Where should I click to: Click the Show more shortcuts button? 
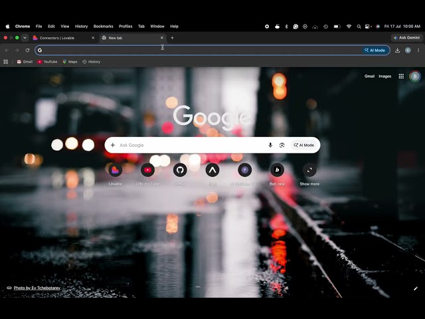coord(309,170)
